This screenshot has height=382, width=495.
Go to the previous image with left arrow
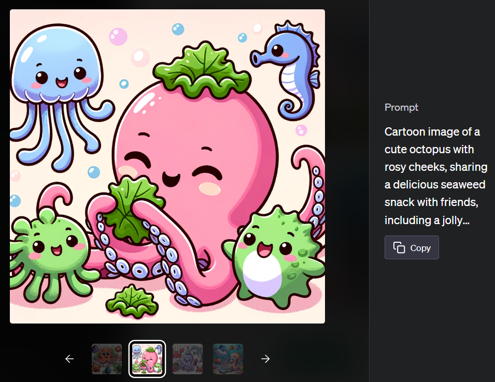pyautogui.click(x=69, y=359)
